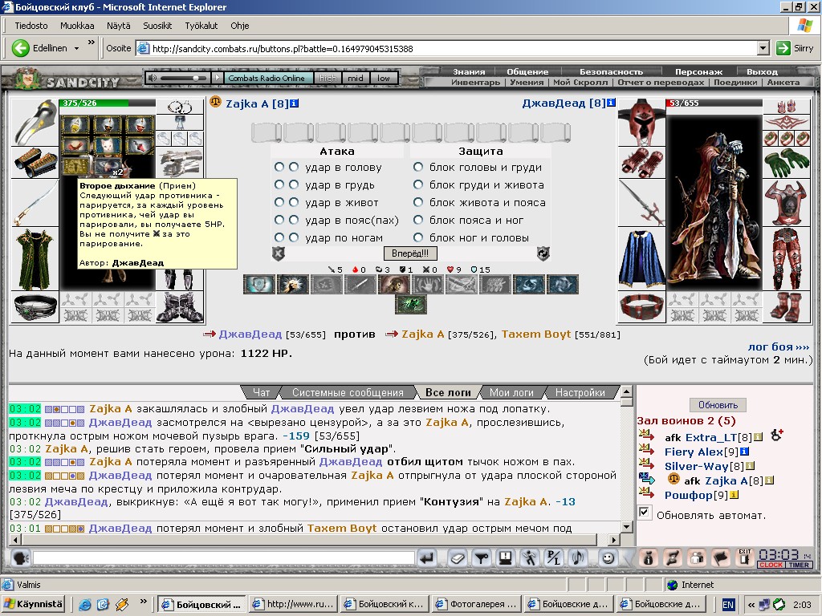
Task: Click the Вперёд!!! button
Action: (410, 253)
